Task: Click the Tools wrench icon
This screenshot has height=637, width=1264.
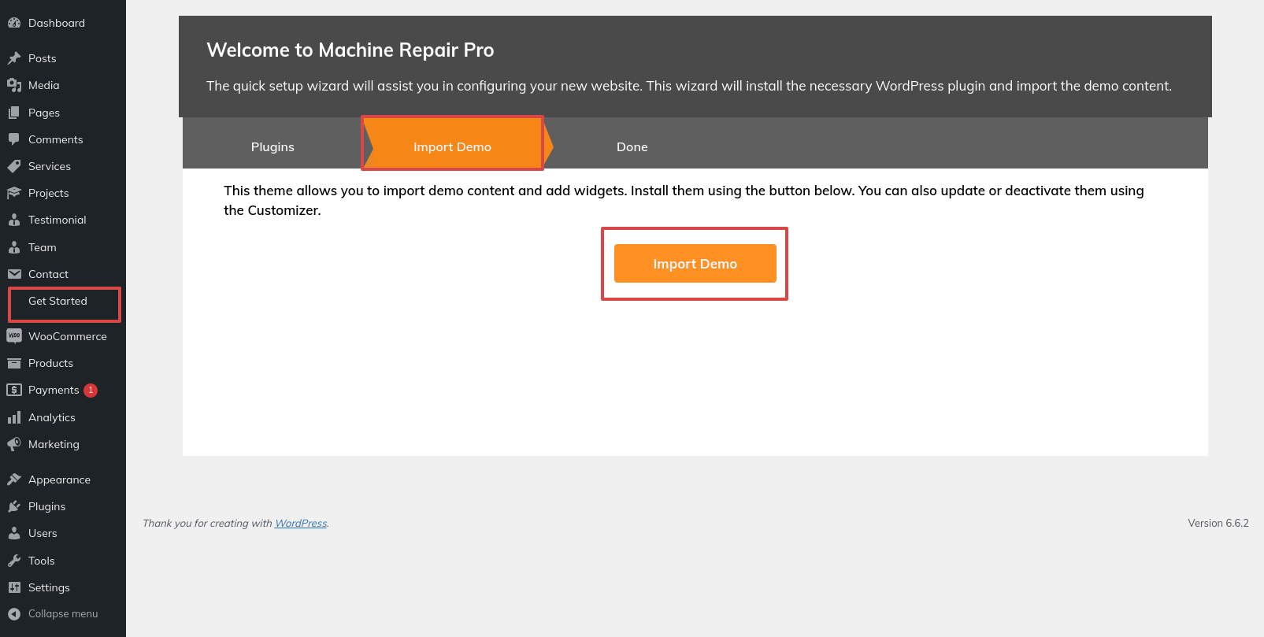Action: point(14,561)
